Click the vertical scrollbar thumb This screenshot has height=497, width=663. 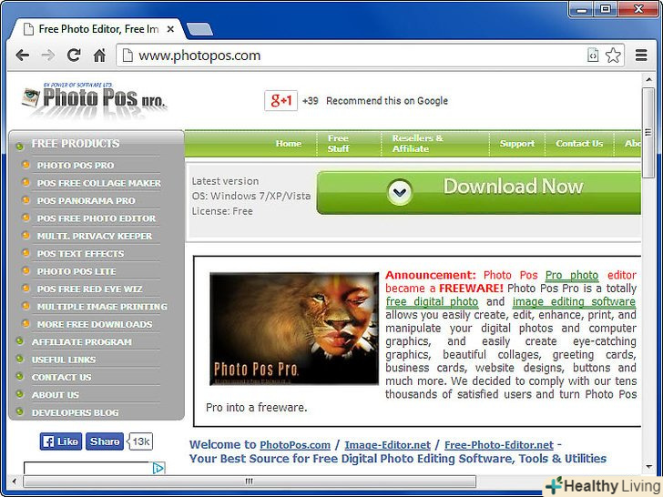[648, 133]
